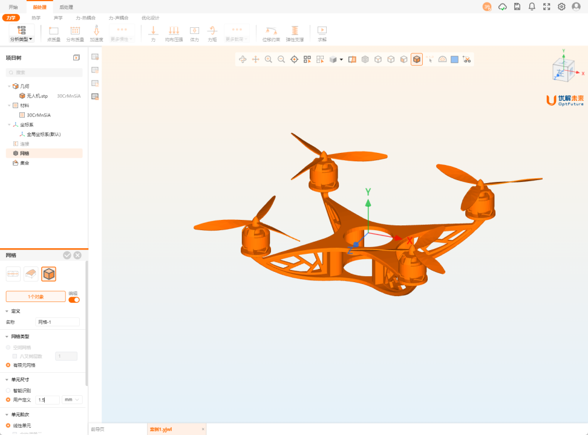
Task: Add 弹性支撑 elastic support
Action: point(295,34)
